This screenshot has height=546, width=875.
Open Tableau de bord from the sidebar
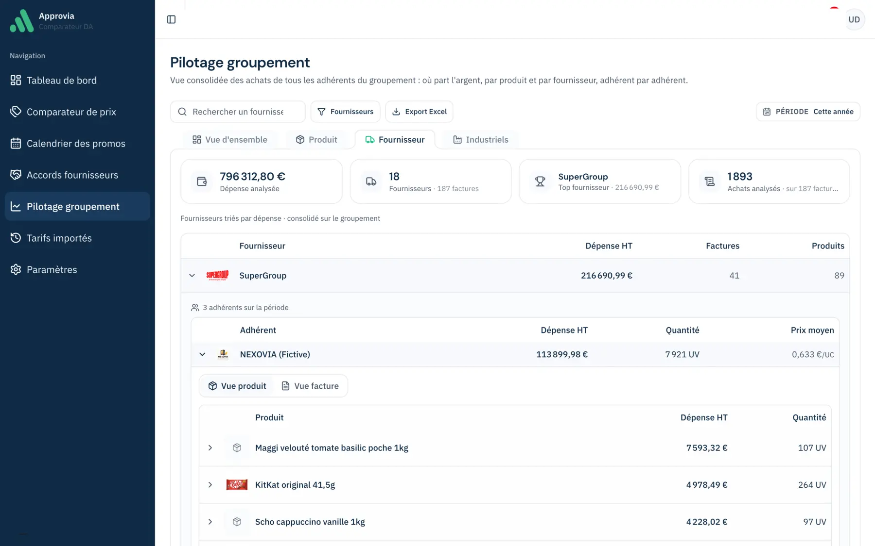point(77,80)
